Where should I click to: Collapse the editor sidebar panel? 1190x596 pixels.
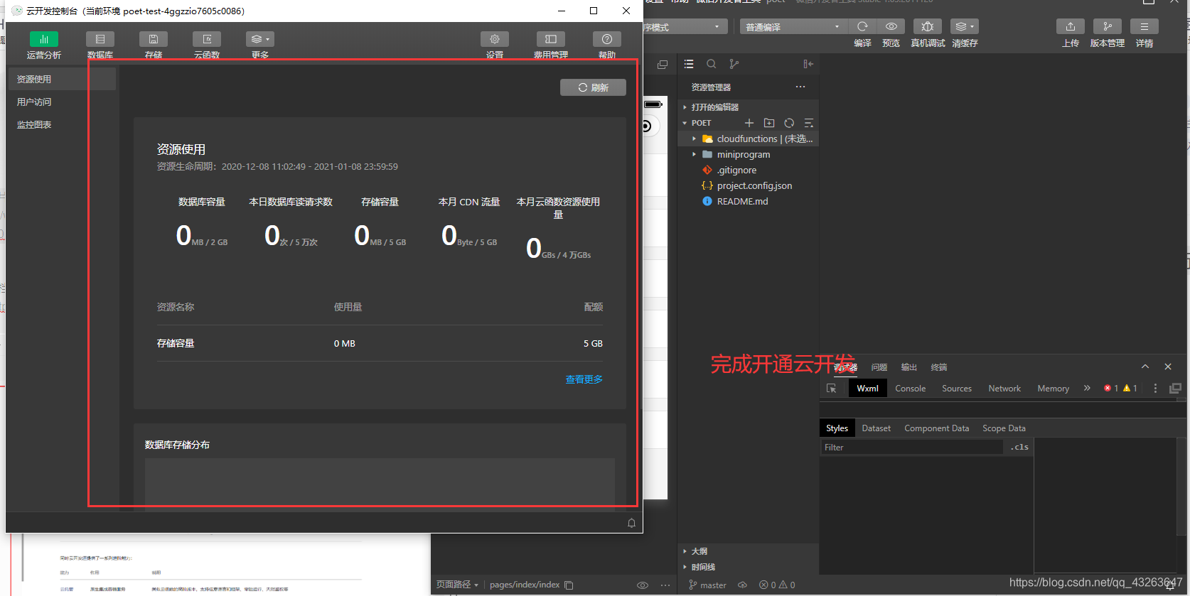click(x=808, y=64)
